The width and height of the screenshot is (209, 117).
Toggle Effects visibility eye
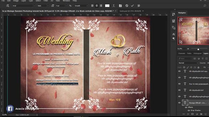coord(186,107)
